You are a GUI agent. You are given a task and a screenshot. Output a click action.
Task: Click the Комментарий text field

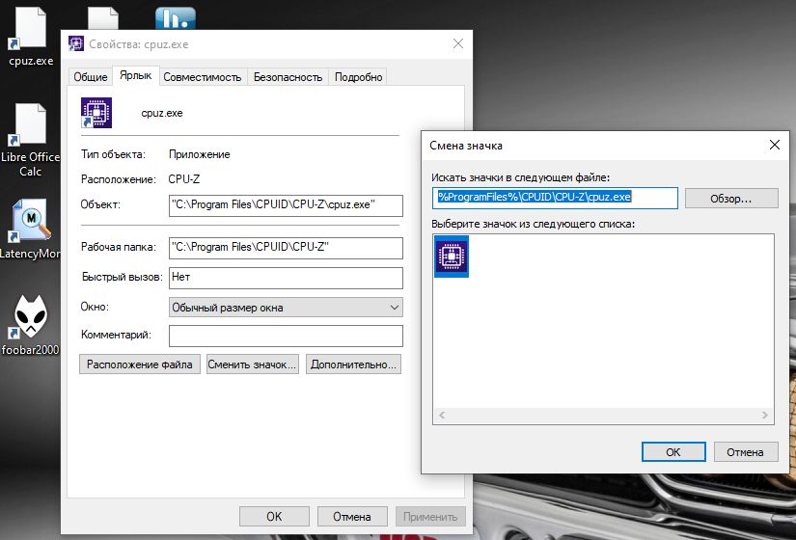click(286, 336)
